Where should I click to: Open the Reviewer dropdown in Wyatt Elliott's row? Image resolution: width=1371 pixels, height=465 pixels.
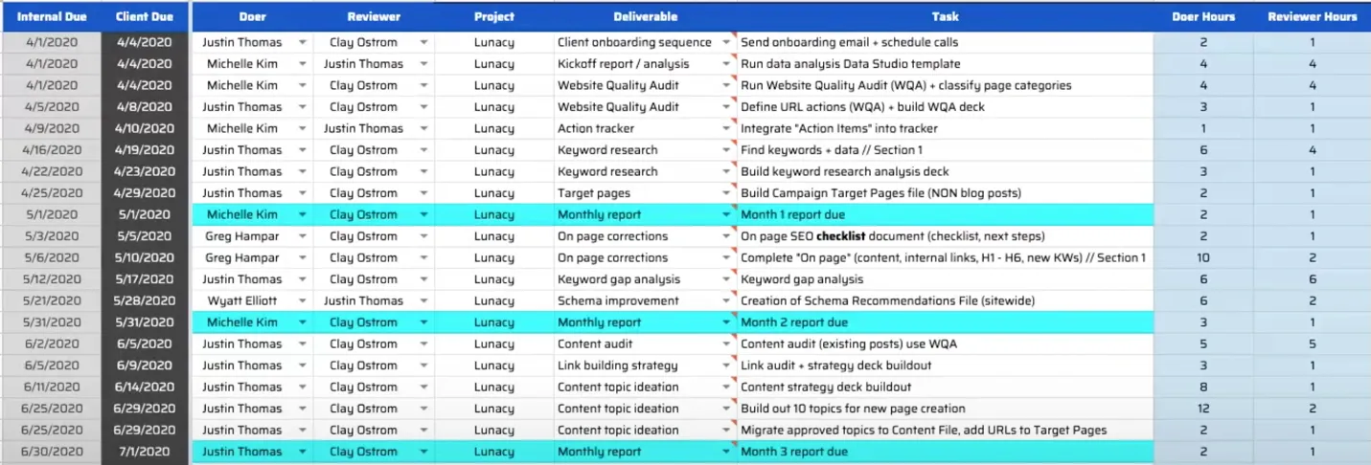pos(423,300)
